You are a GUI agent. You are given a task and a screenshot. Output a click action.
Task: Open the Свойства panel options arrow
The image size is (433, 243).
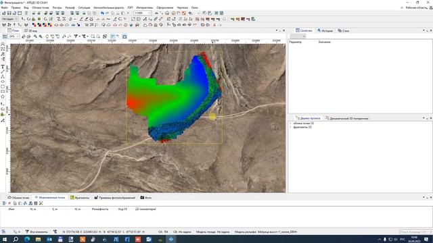424,30
